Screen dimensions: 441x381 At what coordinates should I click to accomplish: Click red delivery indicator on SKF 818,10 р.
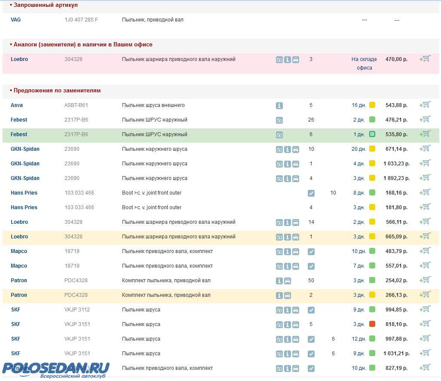point(372,324)
